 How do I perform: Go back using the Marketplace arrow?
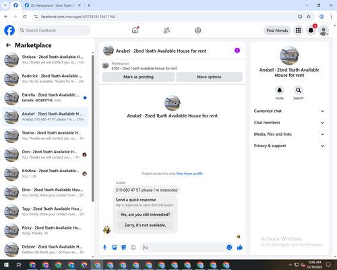[8, 45]
